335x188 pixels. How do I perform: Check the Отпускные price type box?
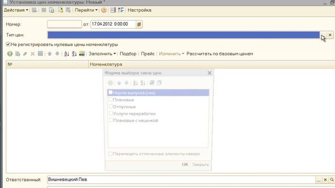pos(110,106)
